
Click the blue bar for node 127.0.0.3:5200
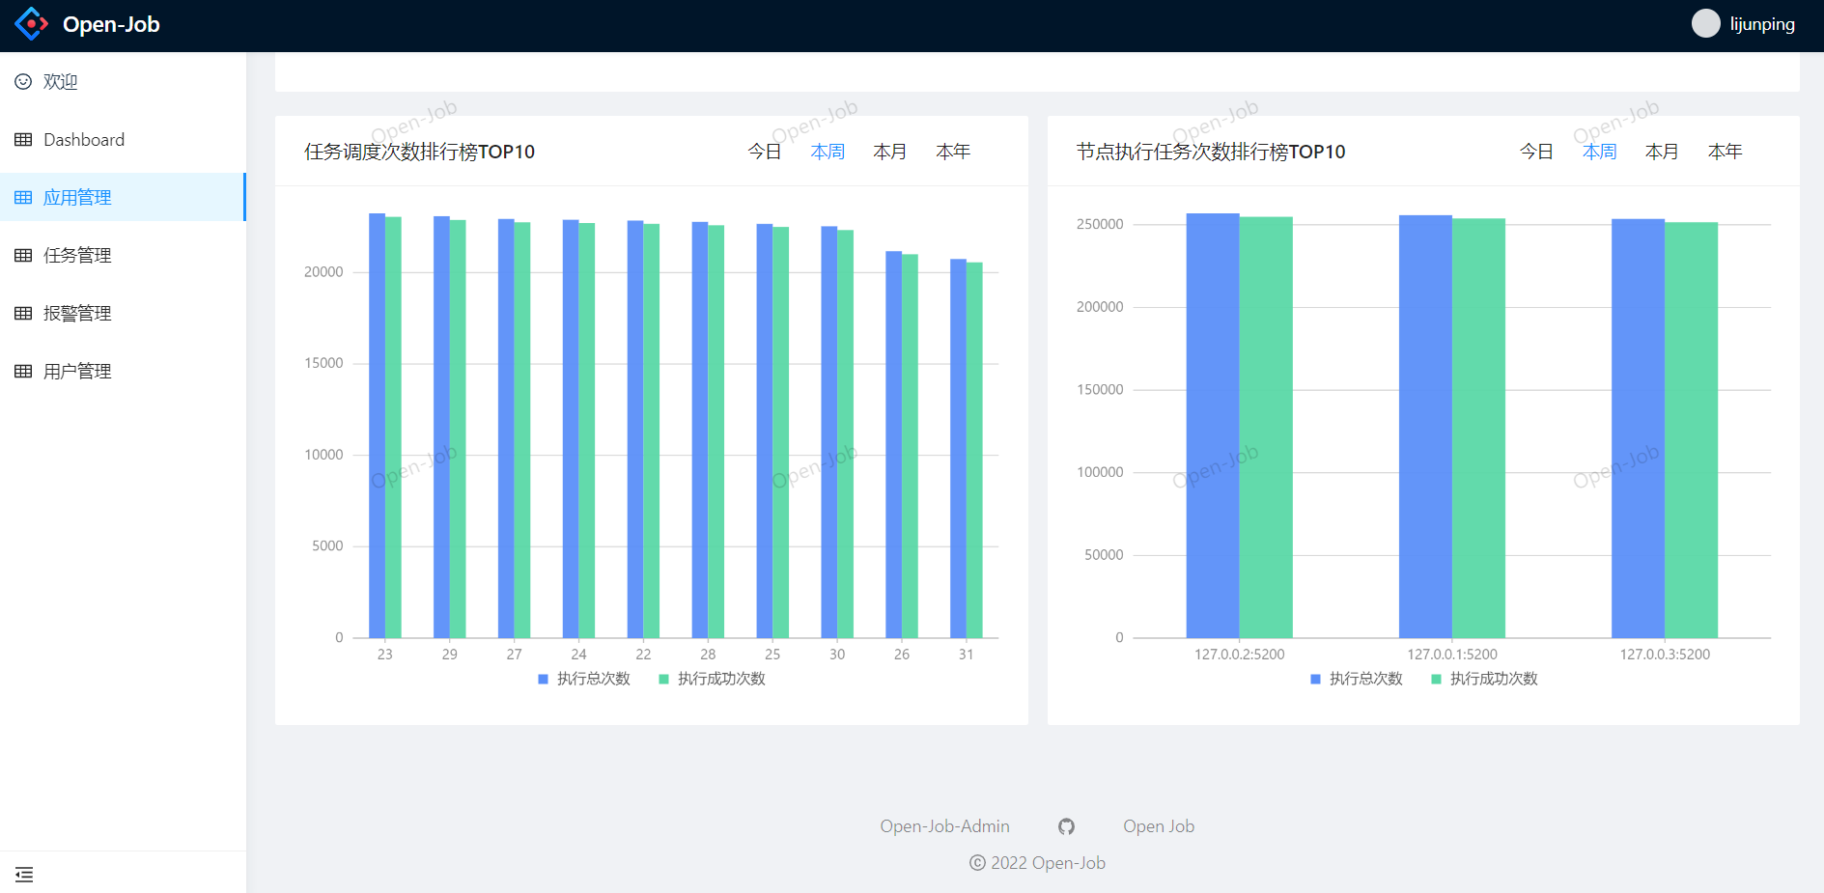click(x=1638, y=429)
